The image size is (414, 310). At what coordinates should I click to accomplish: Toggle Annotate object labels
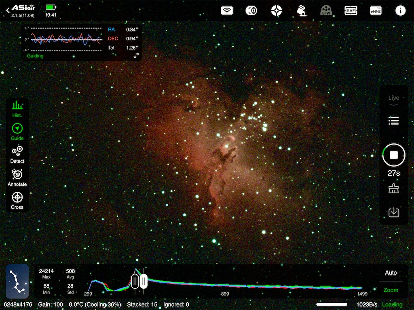tap(17, 178)
